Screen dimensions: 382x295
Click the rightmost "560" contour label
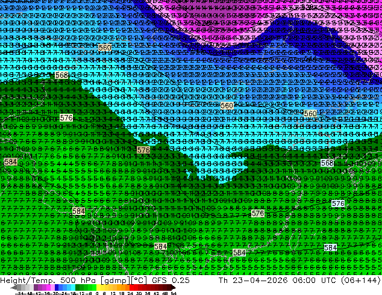pos(310,114)
